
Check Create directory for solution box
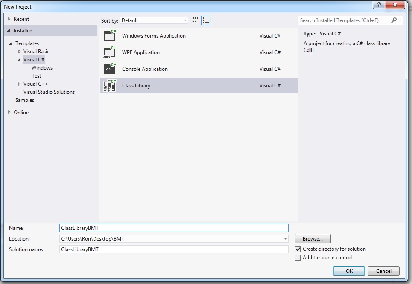pos(298,249)
